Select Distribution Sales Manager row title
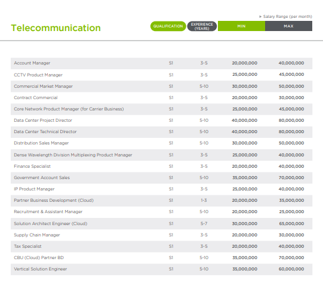 tap(41, 143)
